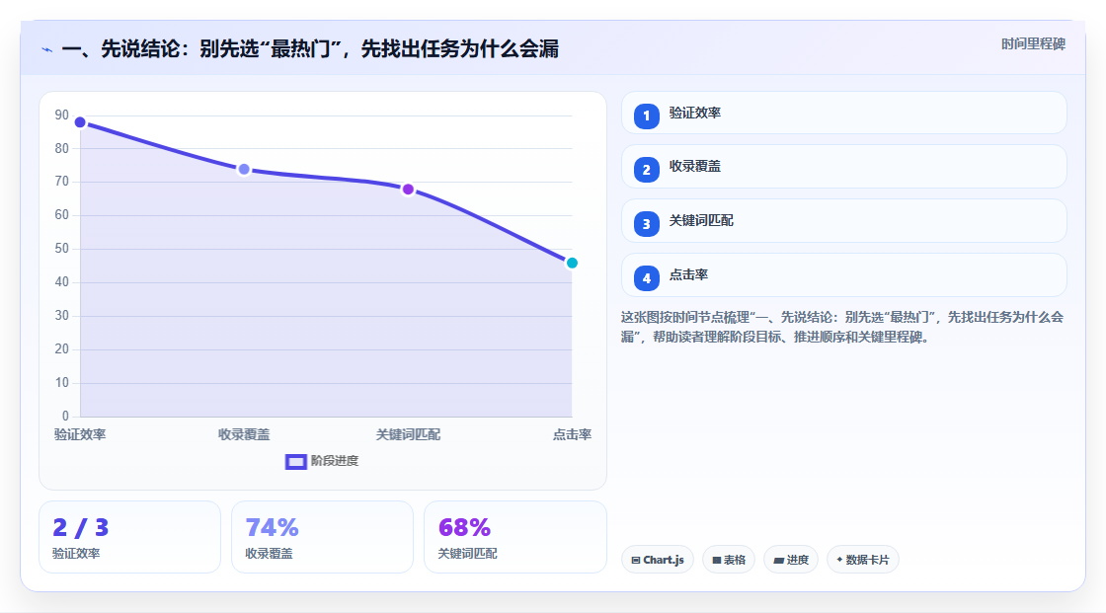Open the 收录覆盖 milestone row
Image resolution: width=1106 pixels, height=613 pixels.
843,167
